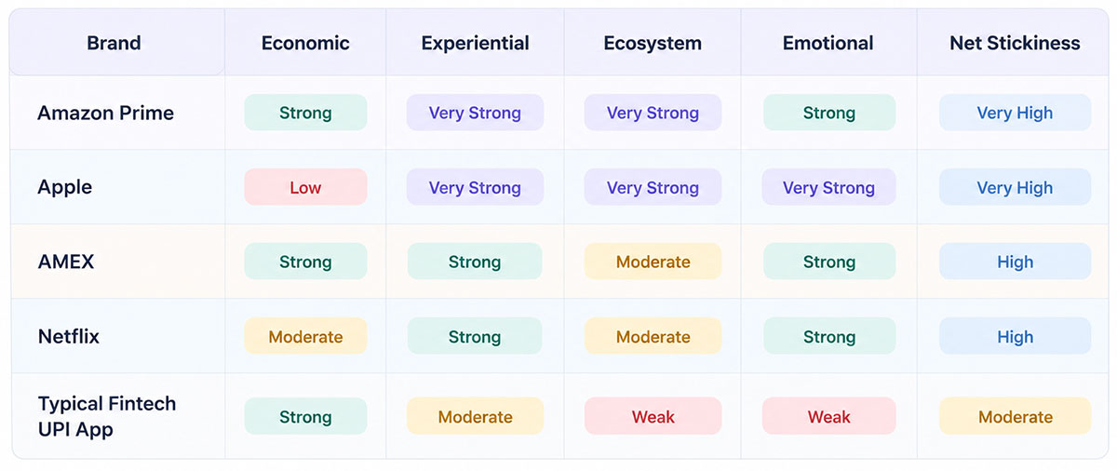Image resolution: width=1117 pixels, height=471 pixels.
Task: Select Amazon Prime's Strong Economic badge
Action: pyautogui.click(x=305, y=113)
